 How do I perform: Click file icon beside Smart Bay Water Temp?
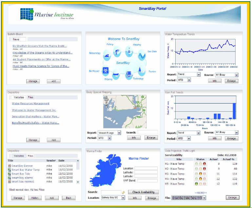pyautogui.click(x=10, y=170)
